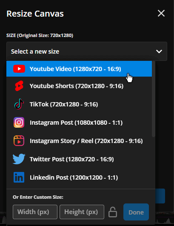Select TikTok 720x1280 size option

coord(79,104)
